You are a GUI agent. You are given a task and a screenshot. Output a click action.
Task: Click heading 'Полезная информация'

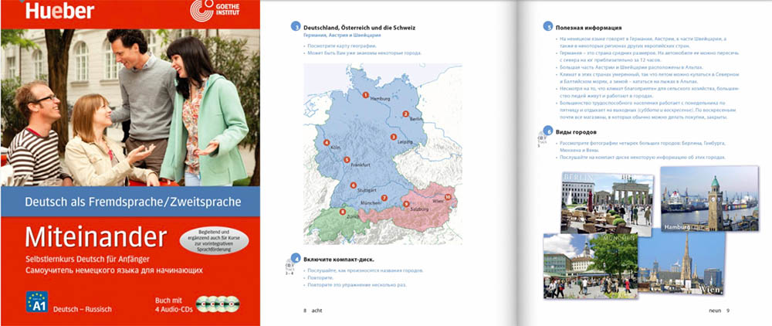tap(588, 28)
